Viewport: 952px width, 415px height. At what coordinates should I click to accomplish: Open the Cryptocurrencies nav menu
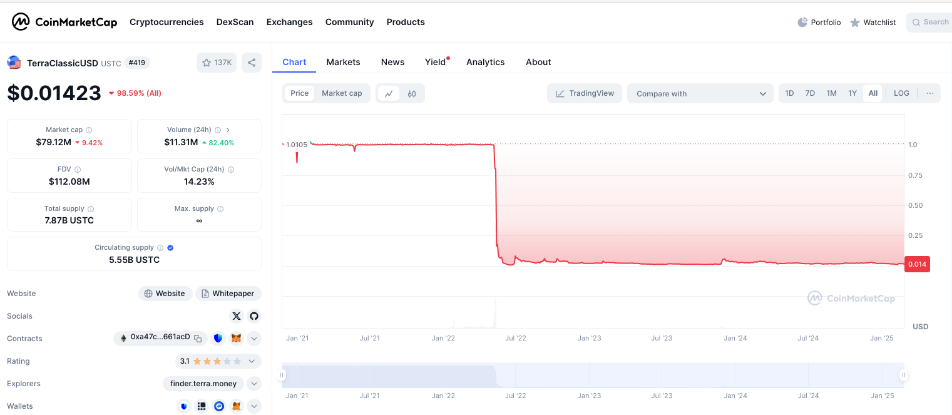(166, 22)
